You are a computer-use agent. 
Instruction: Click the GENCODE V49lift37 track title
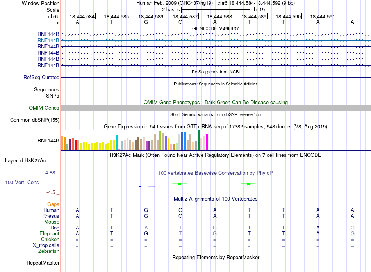216,28
